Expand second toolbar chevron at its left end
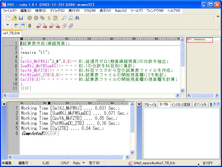 coord(7,24)
